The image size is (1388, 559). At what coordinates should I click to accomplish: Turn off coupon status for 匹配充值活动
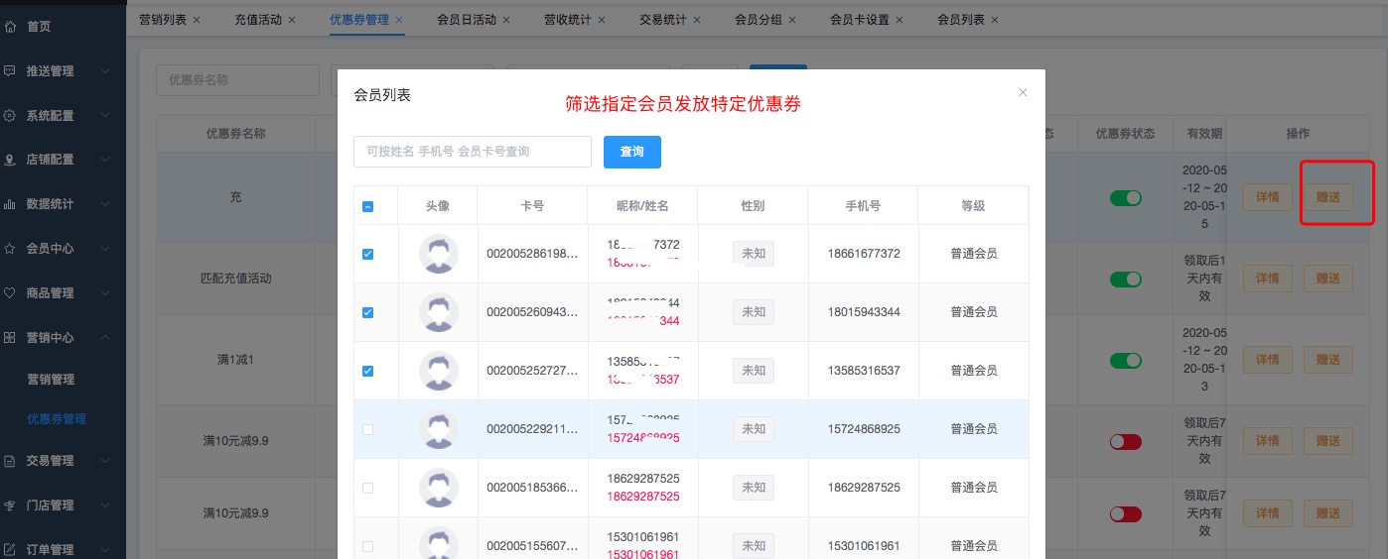pos(1126,279)
